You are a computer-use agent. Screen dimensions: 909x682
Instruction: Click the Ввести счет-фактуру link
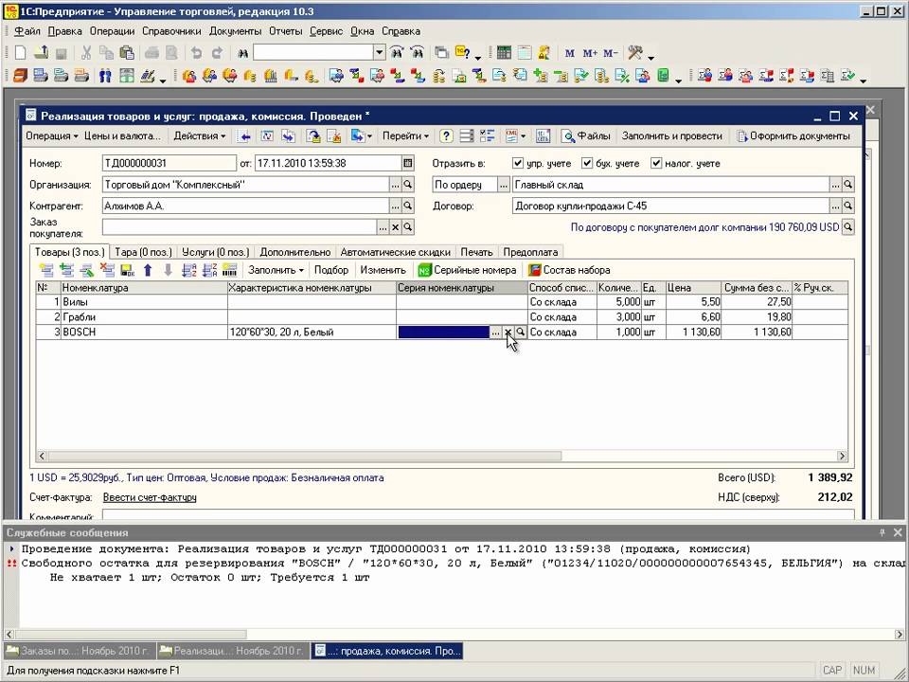coord(150,497)
